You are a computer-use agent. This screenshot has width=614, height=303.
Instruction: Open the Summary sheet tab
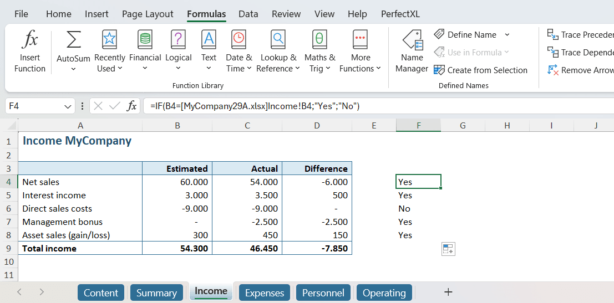click(x=156, y=293)
